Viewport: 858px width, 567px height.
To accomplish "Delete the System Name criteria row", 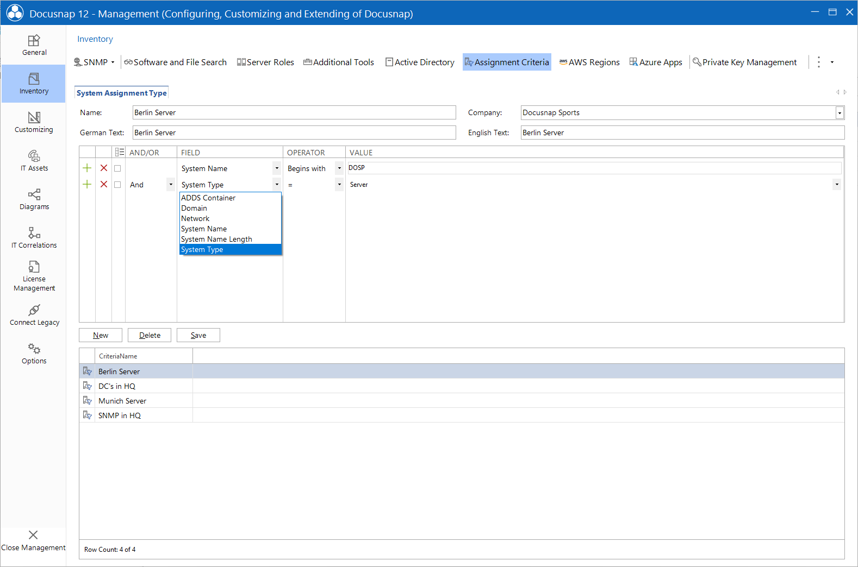I will point(104,168).
